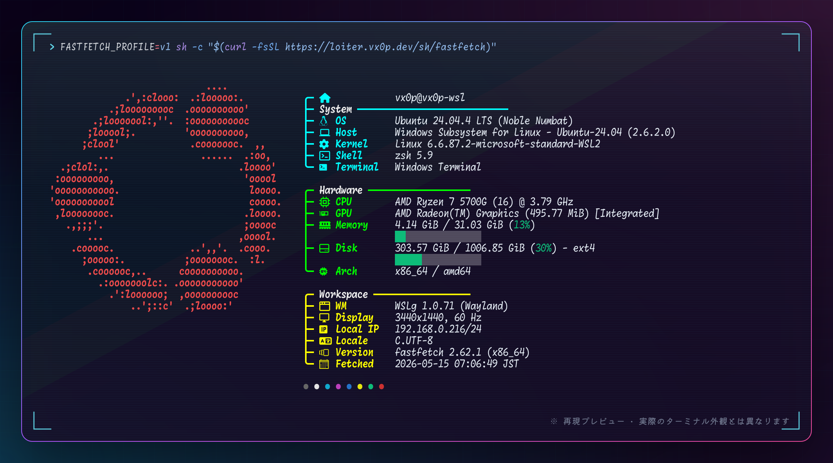Click the 192.168.0.216/24 address
The width and height of the screenshot is (833, 463).
(x=438, y=329)
